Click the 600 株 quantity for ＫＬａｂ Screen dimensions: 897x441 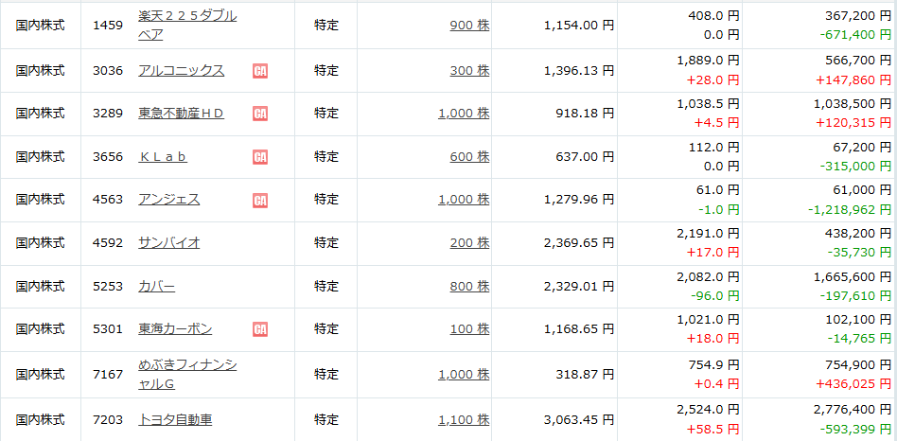(469, 156)
